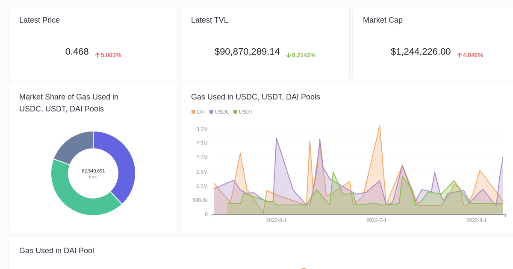
Task: Click the Market Cap value $1,244,226.00
Action: [x=420, y=51]
